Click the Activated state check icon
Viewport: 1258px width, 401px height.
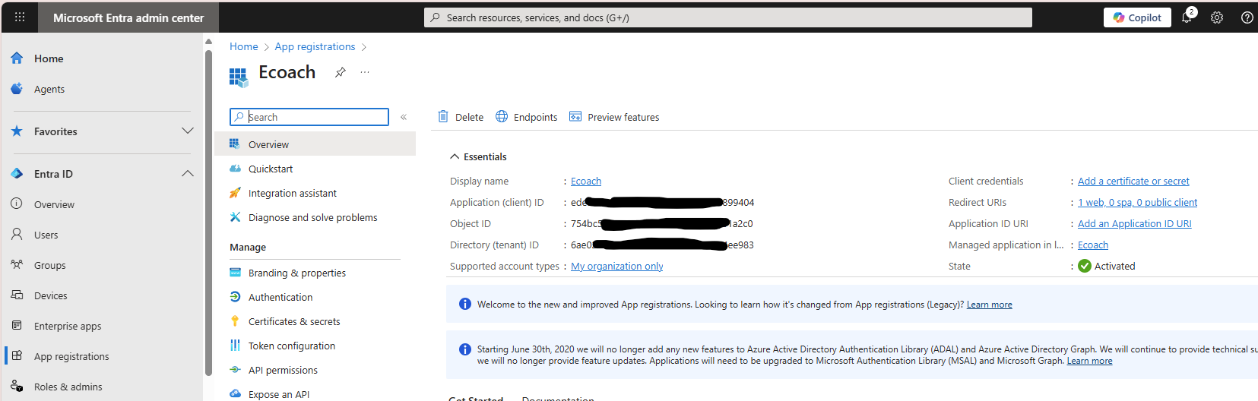1085,266
